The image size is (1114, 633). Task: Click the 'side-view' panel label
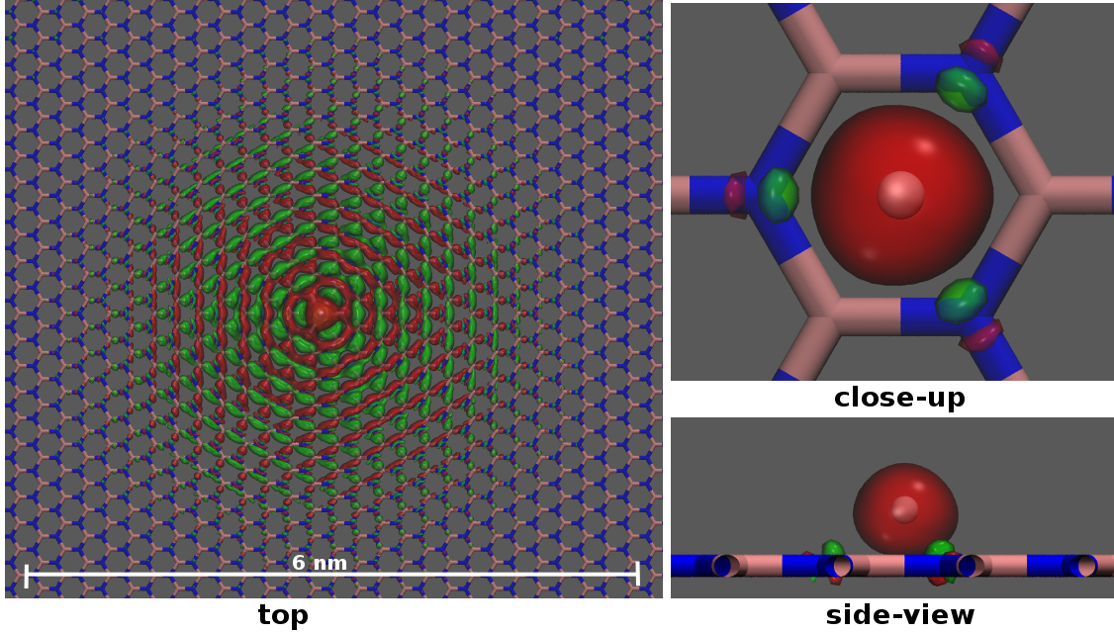[899, 615]
